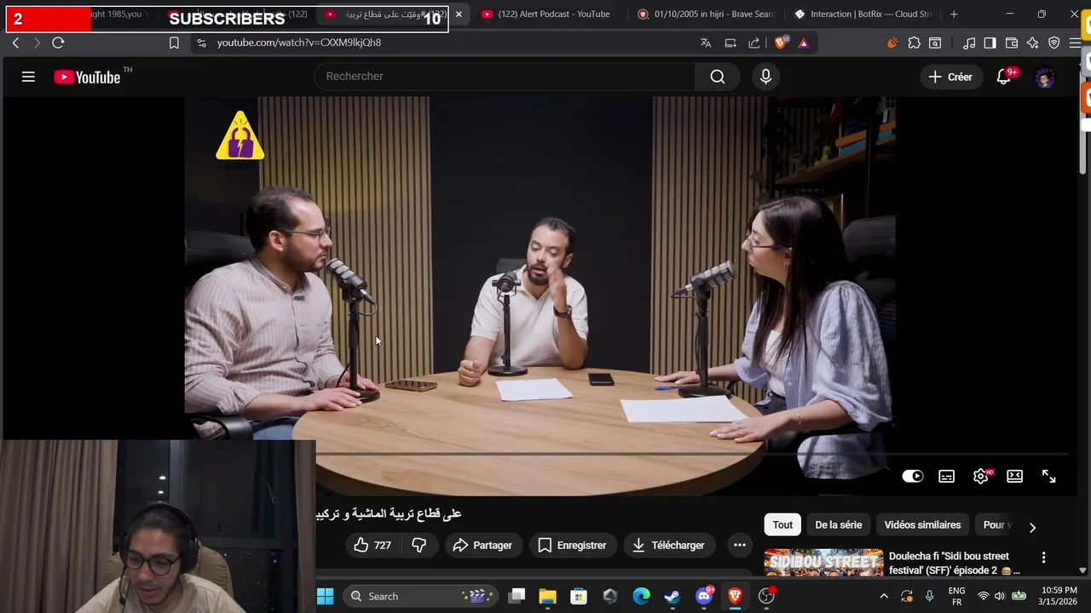Share this page from address bar
1091x613 pixels.
point(754,43)
